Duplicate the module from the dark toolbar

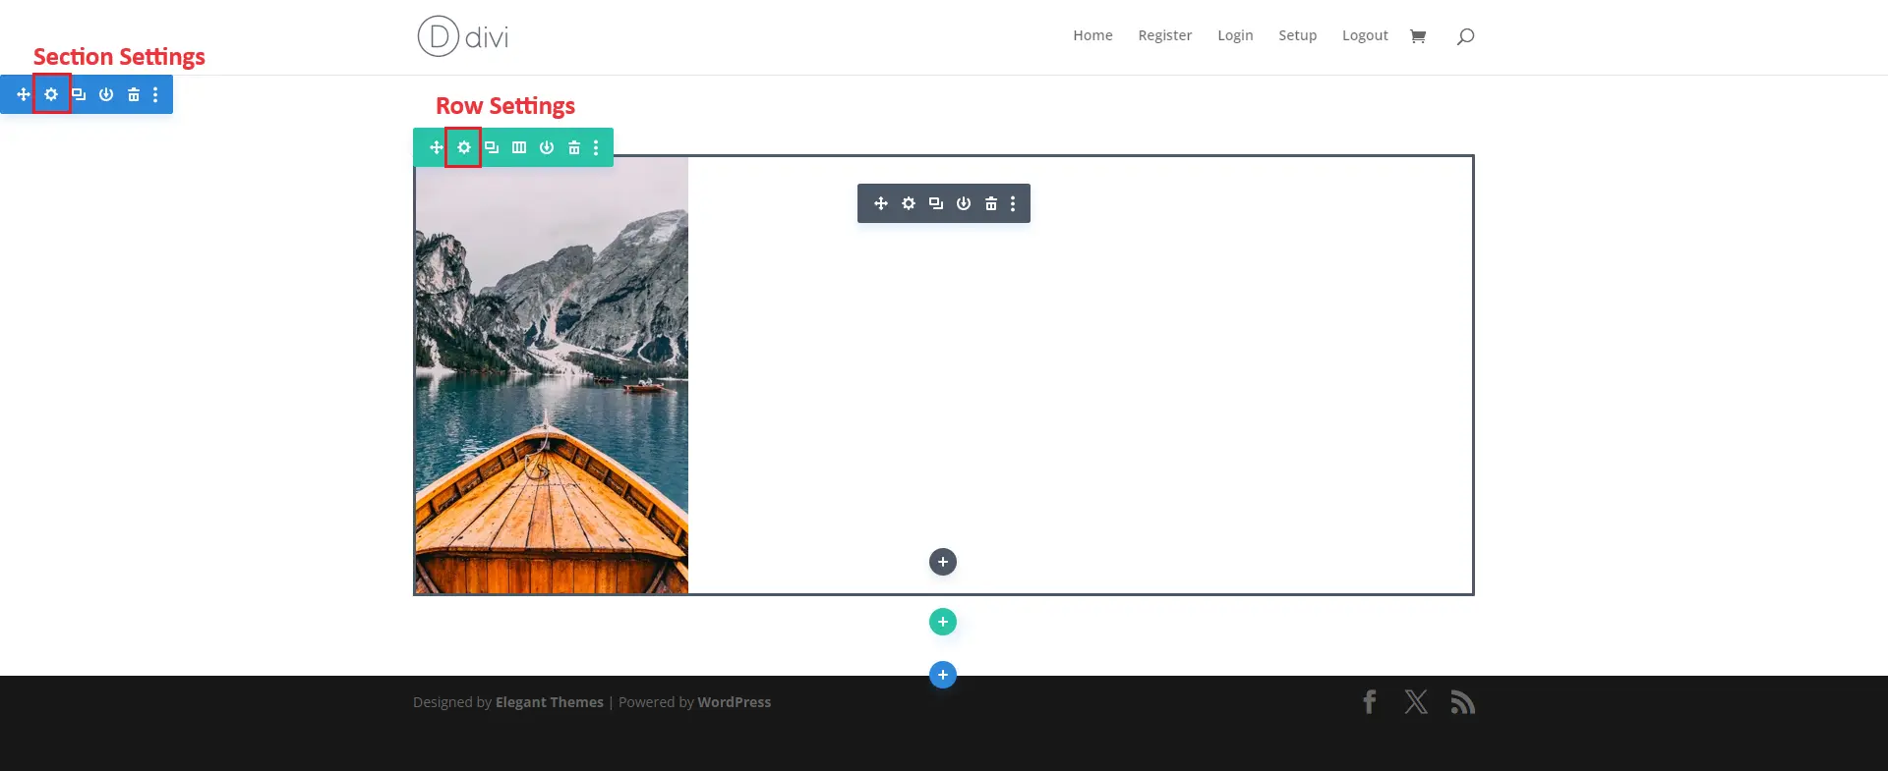tap(936, 203)
